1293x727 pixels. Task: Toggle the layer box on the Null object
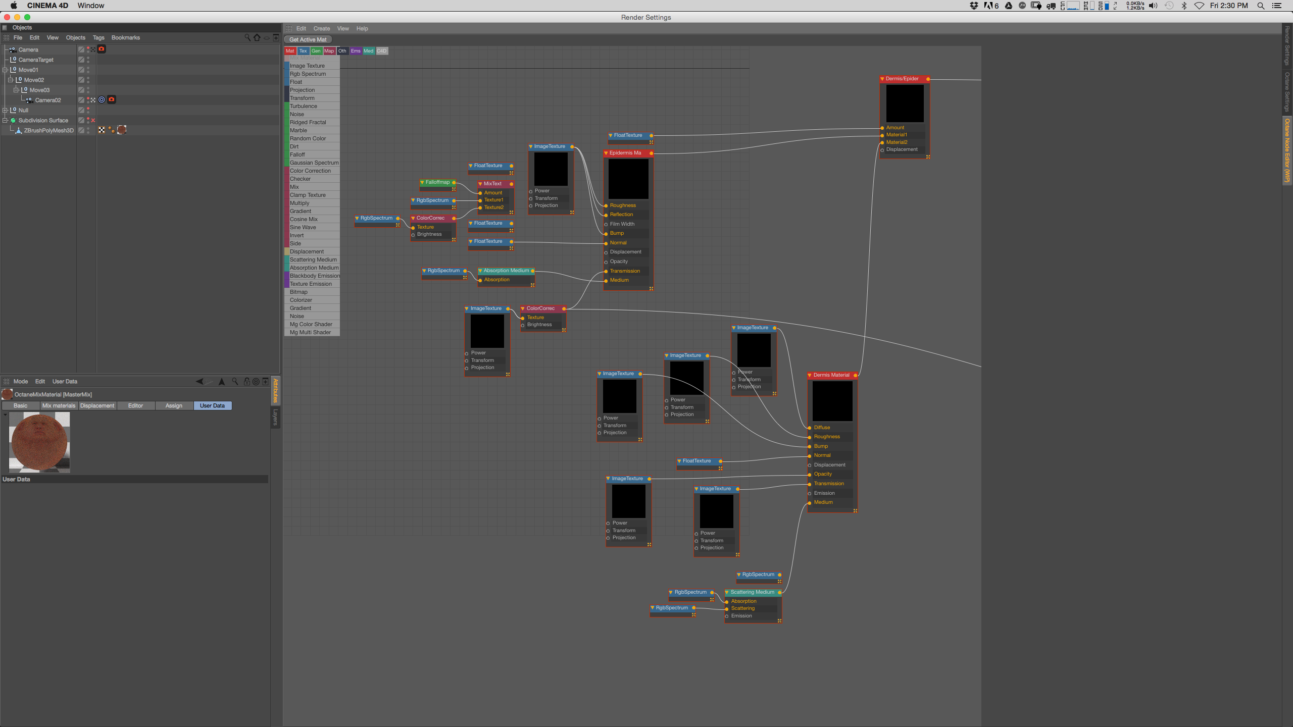click(81, 110)
